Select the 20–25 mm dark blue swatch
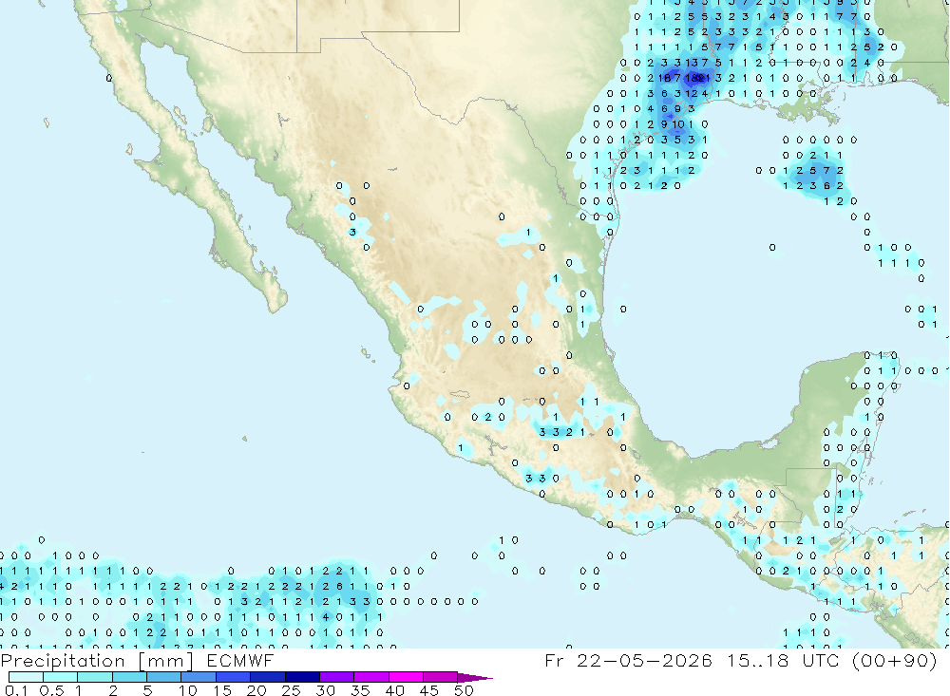Image resolution: width=950 pixels, height=696 pixels. pos(268,677)
